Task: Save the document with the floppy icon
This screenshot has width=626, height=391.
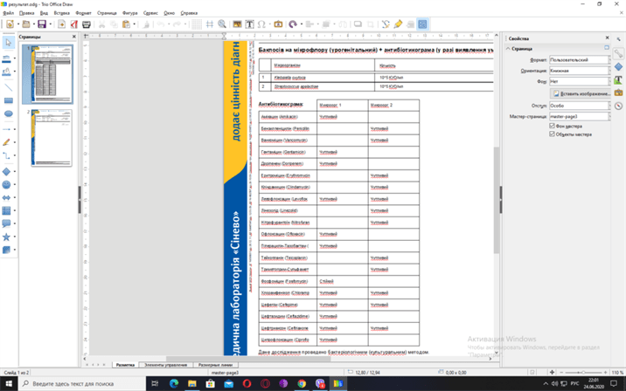Action: point(41,24)
